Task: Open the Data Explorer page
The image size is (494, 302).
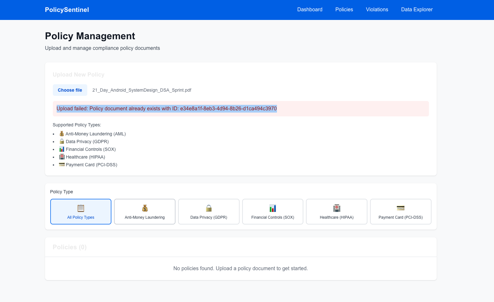Action: point(417,10)
